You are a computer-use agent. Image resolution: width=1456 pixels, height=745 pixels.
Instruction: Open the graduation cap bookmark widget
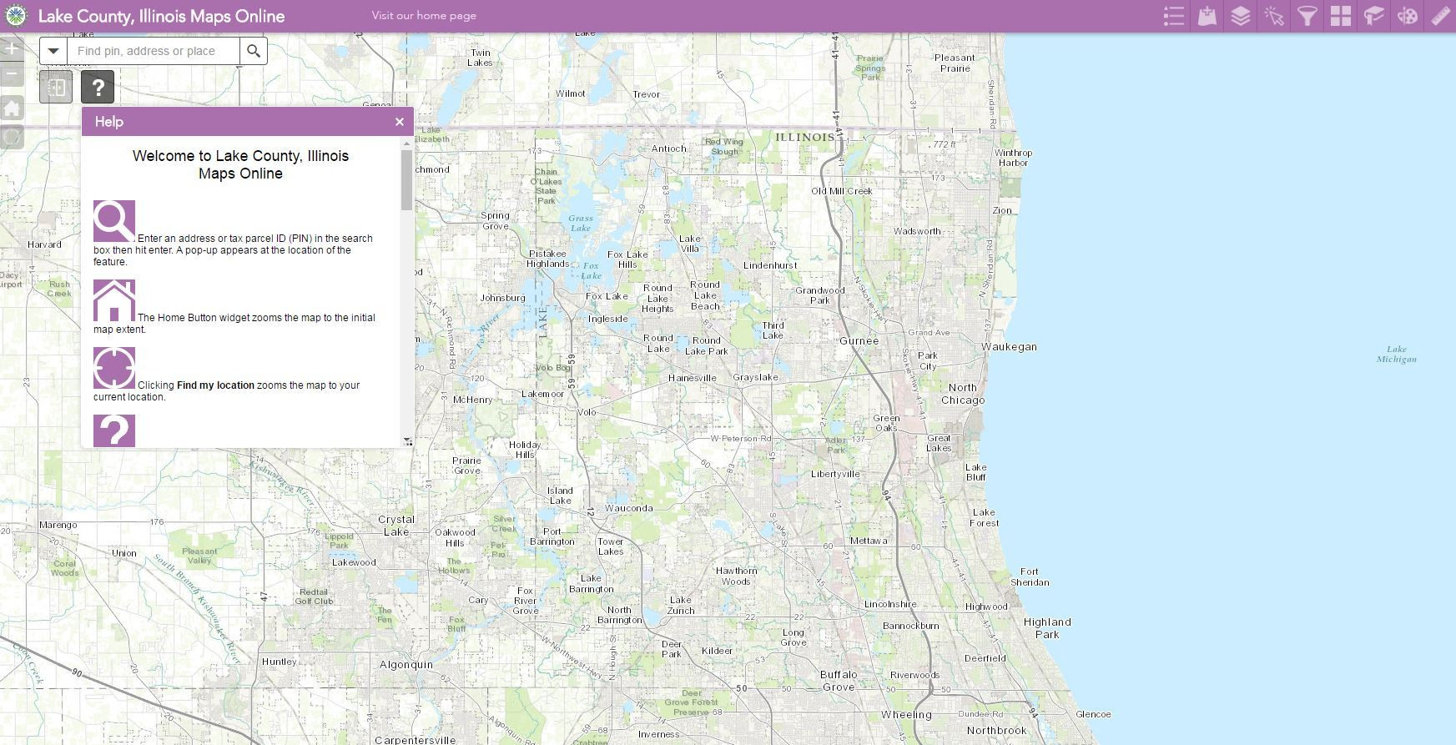[x=1374, y=17]
